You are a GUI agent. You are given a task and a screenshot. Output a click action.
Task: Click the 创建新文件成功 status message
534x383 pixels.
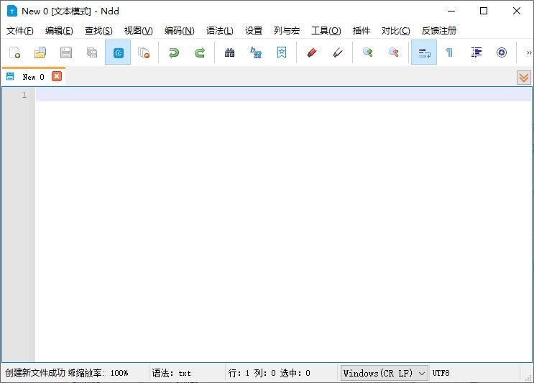34,373
